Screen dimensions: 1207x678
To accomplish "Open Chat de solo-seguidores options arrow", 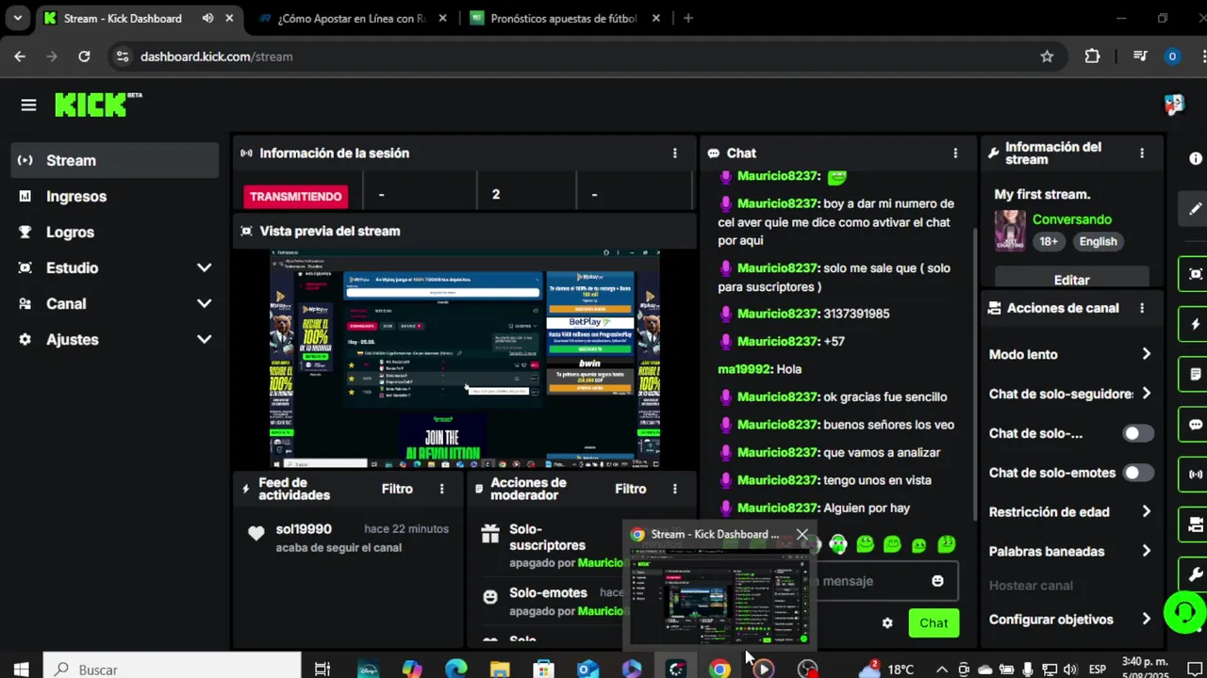I will coord(1146,394).
